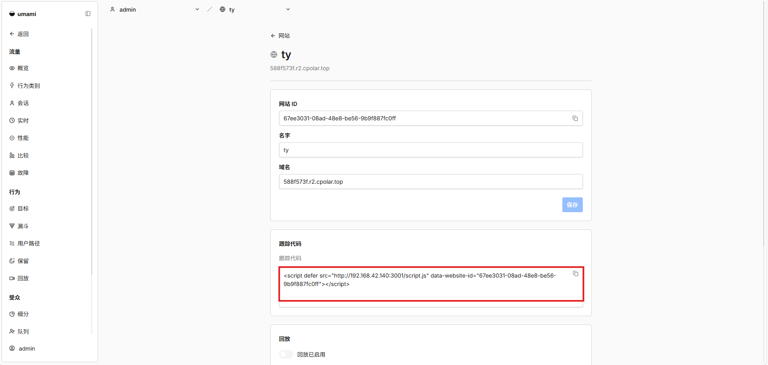
Task: Open the 概览 overview page
Action: [x=19, y=68]
